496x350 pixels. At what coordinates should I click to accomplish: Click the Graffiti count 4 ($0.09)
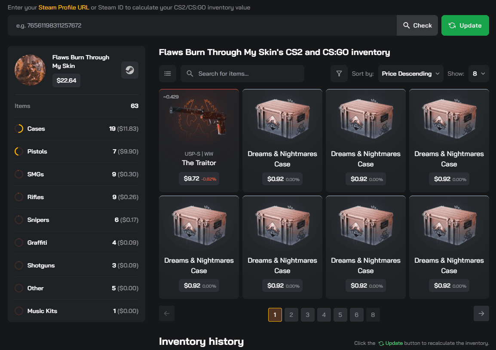(125, 243)
